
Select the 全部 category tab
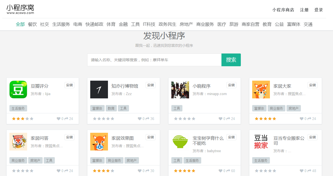(x=20, y=24)
